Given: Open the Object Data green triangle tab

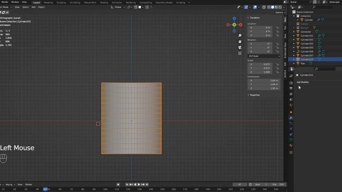Looking at the screenshot, I should tap(291, 140).
